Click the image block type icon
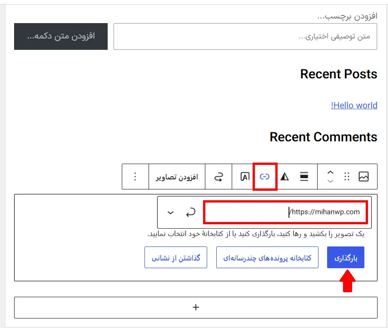Image resolution: width=388 pixels, height=328 pixels. 363,177
